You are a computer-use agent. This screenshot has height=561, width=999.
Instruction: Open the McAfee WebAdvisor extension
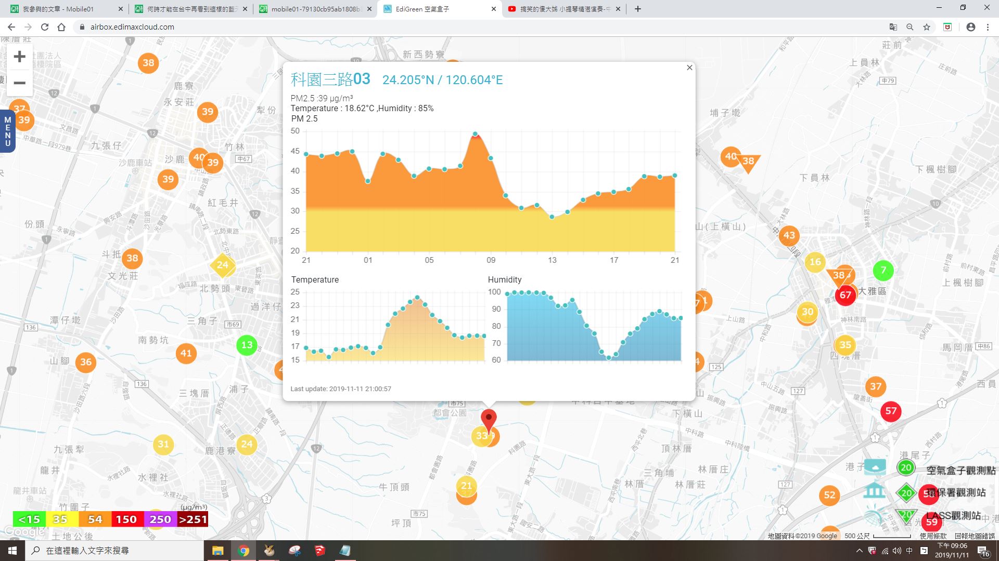(947, 27)
